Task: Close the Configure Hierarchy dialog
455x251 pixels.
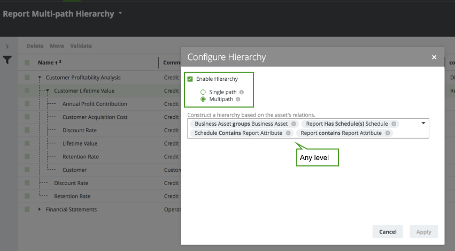Action: tap(434, 57)
